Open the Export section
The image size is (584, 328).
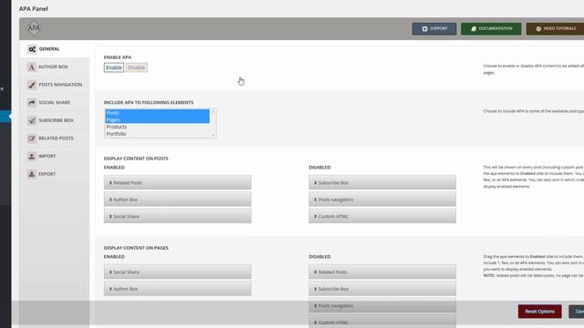click(55, 174)
